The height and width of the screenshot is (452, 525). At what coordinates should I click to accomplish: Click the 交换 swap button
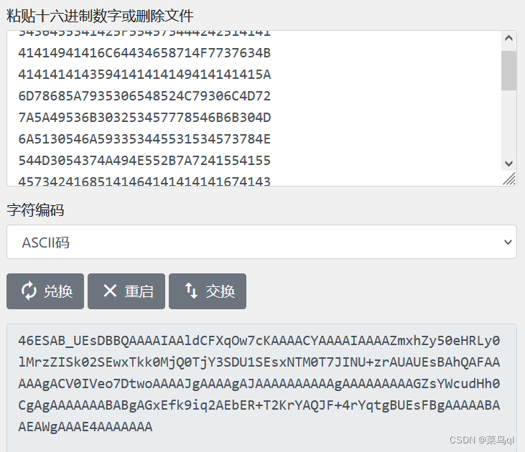coord(208,291)
